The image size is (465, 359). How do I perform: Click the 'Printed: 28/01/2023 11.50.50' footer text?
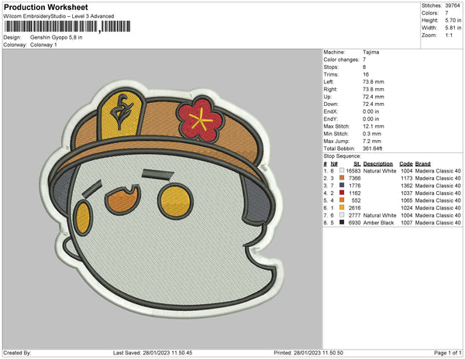[308, 353]
